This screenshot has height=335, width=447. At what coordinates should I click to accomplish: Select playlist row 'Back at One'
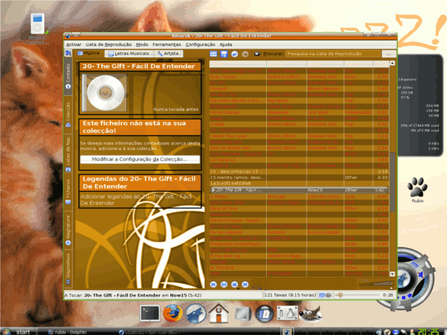point(299,209)
